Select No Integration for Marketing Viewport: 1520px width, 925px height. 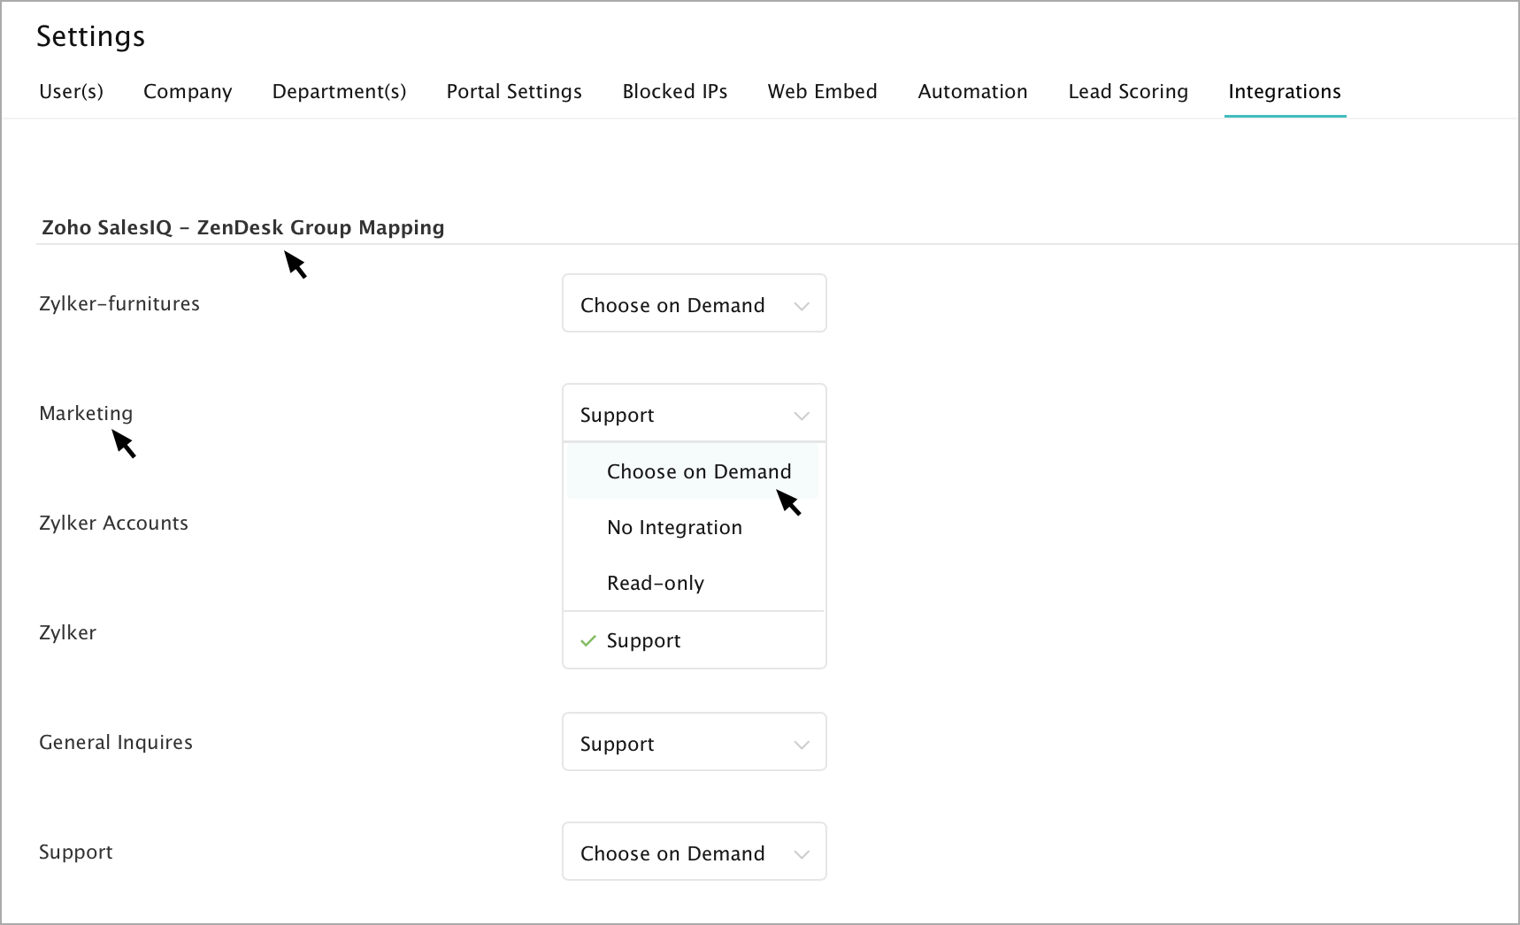pyautogui.click(x=673, y=527)
